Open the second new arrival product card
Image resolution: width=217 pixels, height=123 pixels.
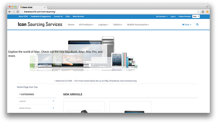point(130,107)
